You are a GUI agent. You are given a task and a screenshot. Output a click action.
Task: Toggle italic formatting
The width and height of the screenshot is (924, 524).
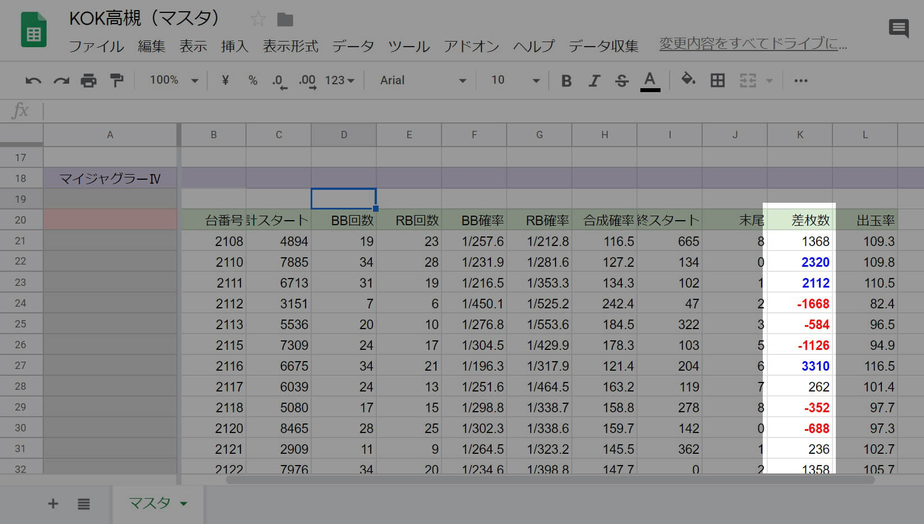(x=594, y=81)
